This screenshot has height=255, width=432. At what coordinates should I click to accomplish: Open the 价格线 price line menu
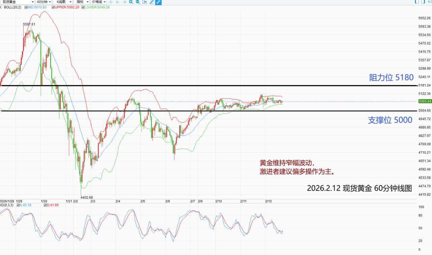[x=99, y=2]
